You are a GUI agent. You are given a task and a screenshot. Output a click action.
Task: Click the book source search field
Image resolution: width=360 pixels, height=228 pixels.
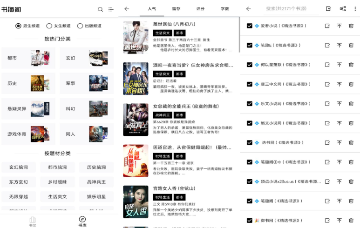[x=291, y=9]
